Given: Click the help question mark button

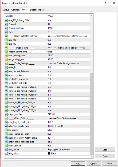Looking at the screenshot, I should pos(105,3).
